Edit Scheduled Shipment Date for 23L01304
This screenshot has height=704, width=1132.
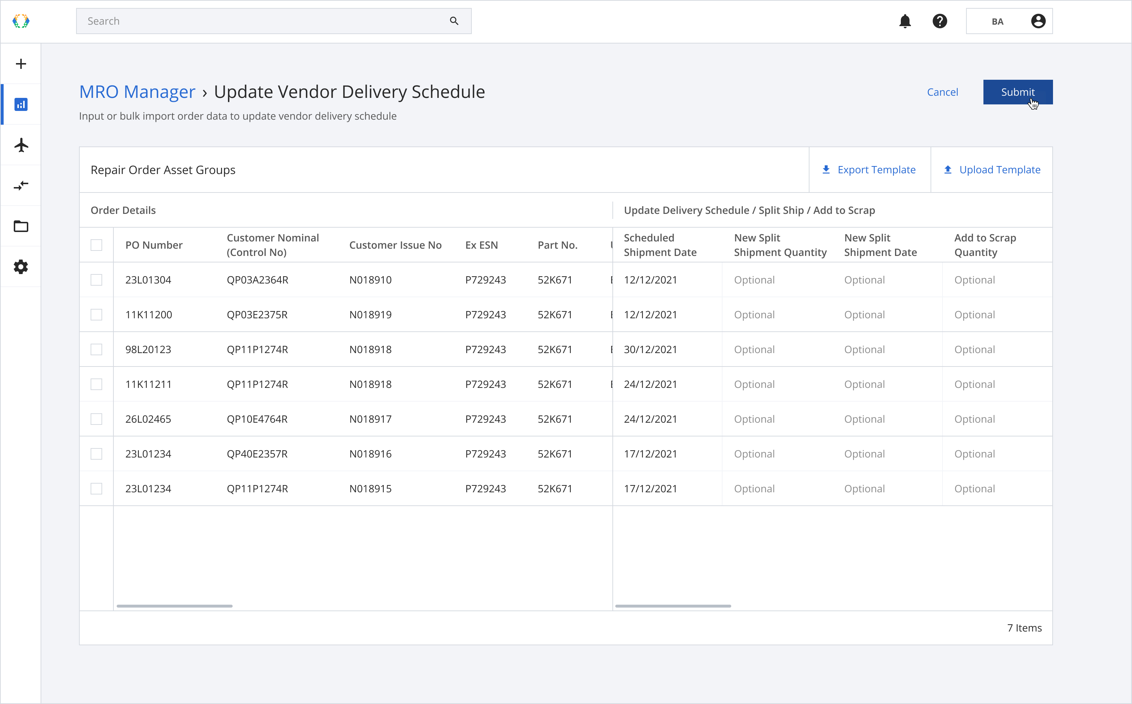(x=668, y=280)
